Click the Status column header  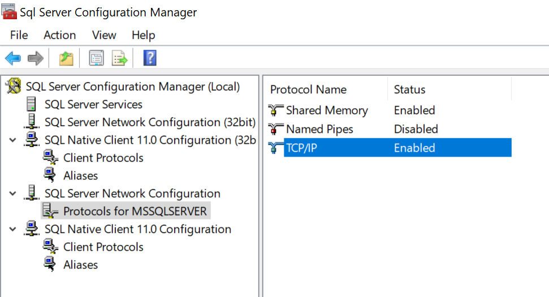tap(409, 89)
